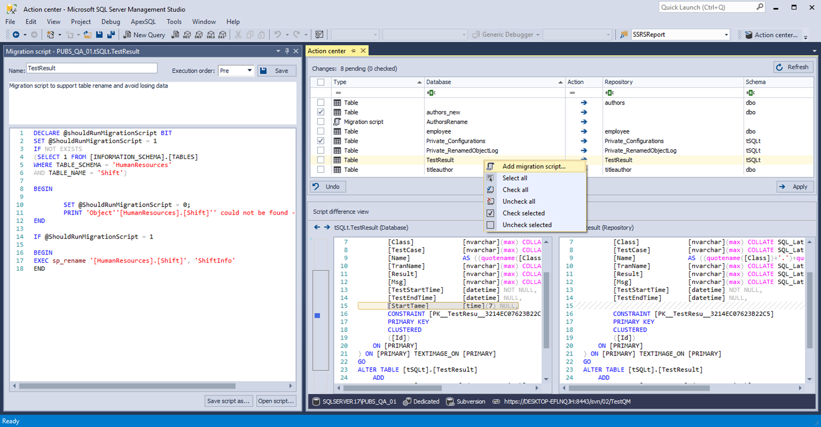Close the Migration script panel

tap(296, 51)
